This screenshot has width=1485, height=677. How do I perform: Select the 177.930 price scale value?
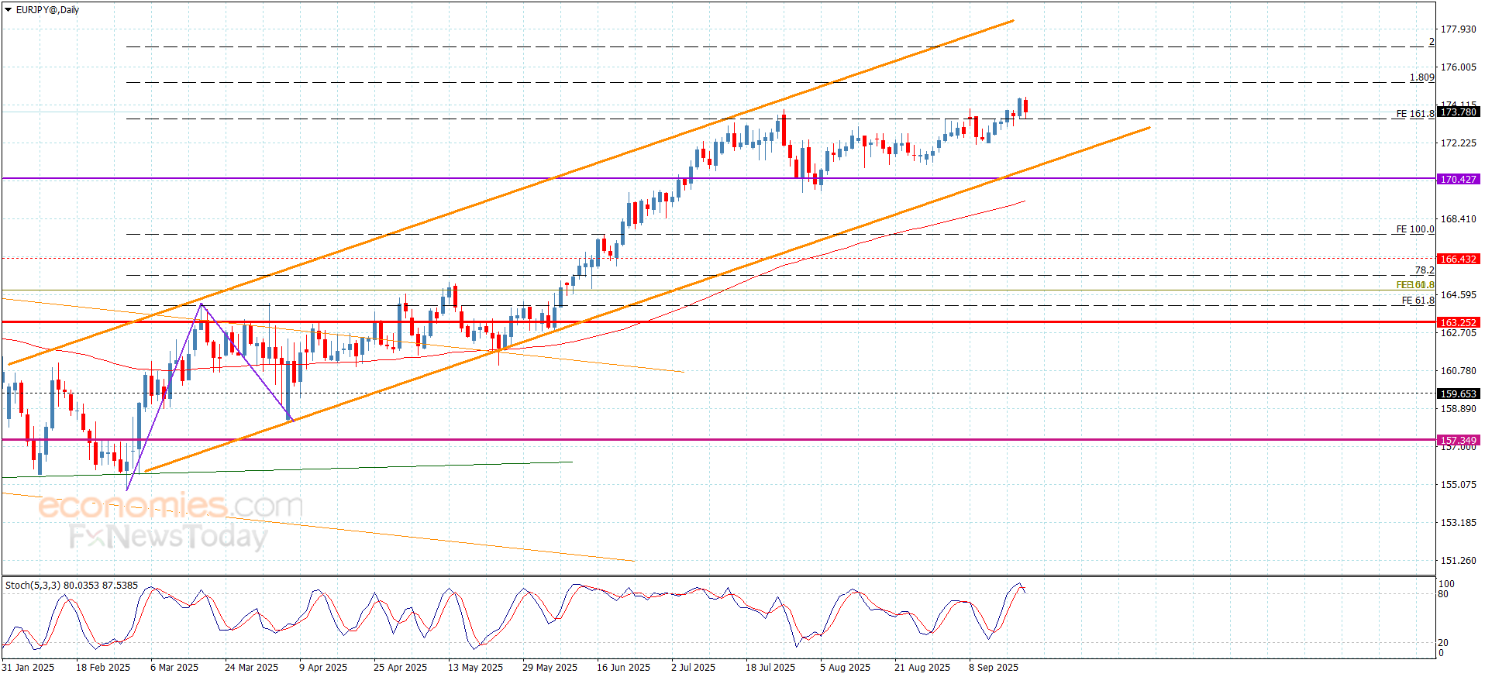pyautogui.click(x=1458, y=29)
